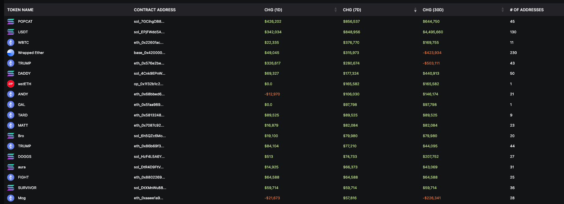Click the CHG (30D) header label

[x=433, y=10]
